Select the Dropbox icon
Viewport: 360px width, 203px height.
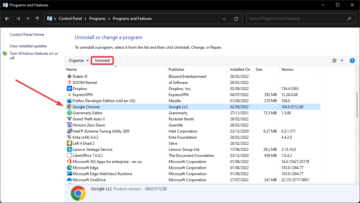69,88
